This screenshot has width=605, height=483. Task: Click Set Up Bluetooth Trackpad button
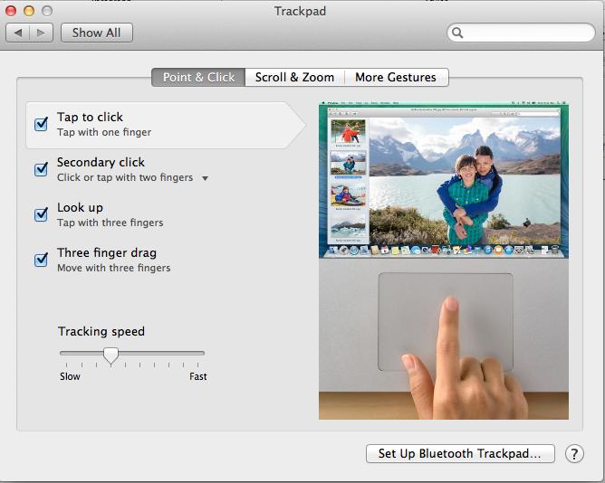(x=460, y=454)
